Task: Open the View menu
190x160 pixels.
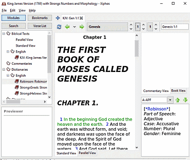Action: coord(22,11)
